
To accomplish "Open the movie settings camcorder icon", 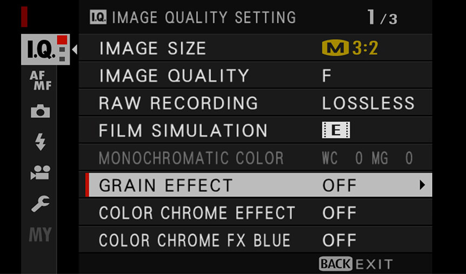I will coord(40,172).
